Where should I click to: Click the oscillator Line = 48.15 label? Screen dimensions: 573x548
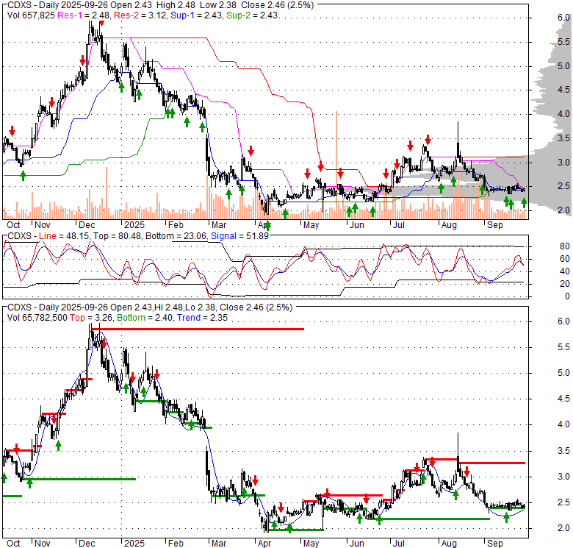[x=64, y=236]
